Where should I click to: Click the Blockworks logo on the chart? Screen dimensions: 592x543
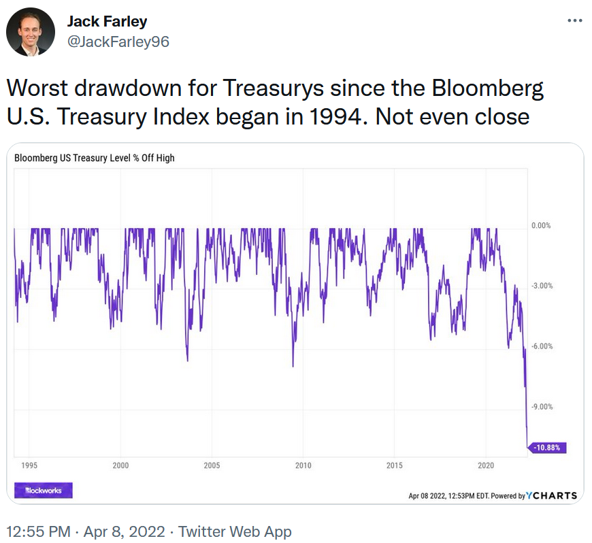coord(43,490)
